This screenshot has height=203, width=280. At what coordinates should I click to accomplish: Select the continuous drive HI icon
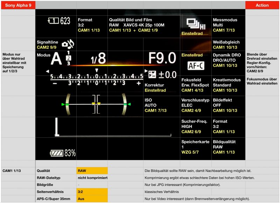(x=195, y=24)
